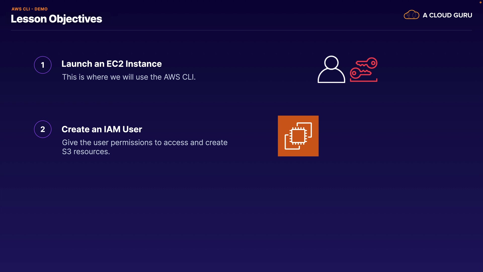
Task: Click the "AWS CLI - DEMO" label
Action: [x=29, y=9]
